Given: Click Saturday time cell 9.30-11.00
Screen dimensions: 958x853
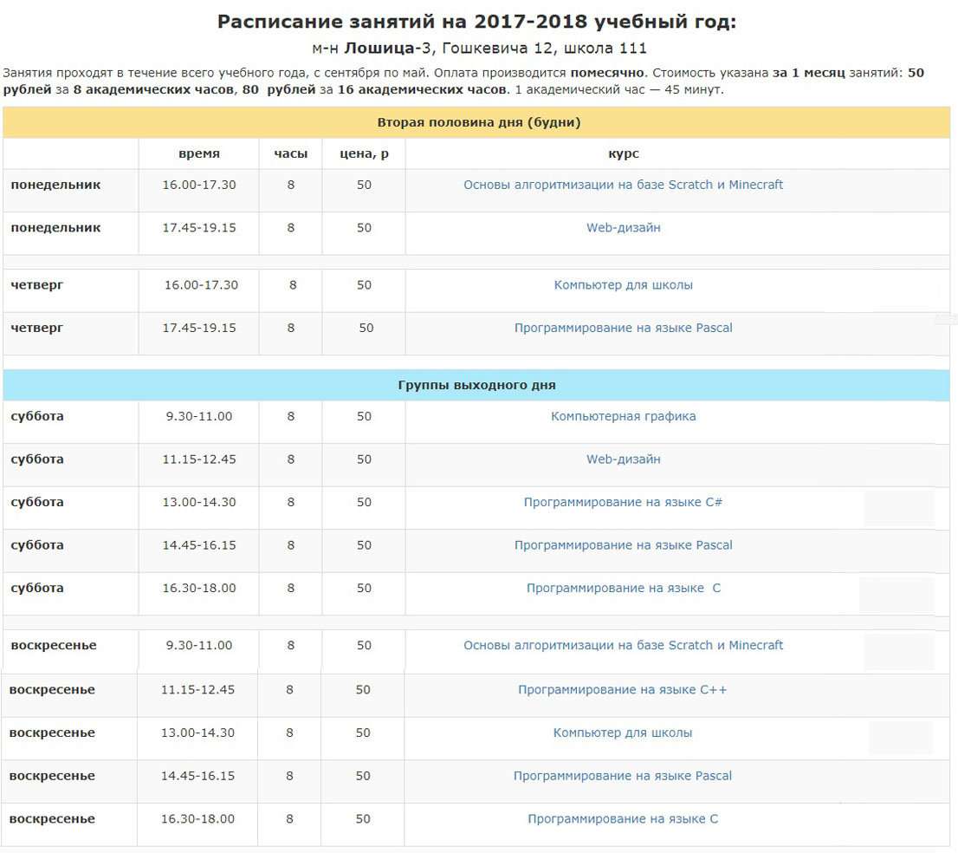Looking at the screenshot, I should point(199,416).
